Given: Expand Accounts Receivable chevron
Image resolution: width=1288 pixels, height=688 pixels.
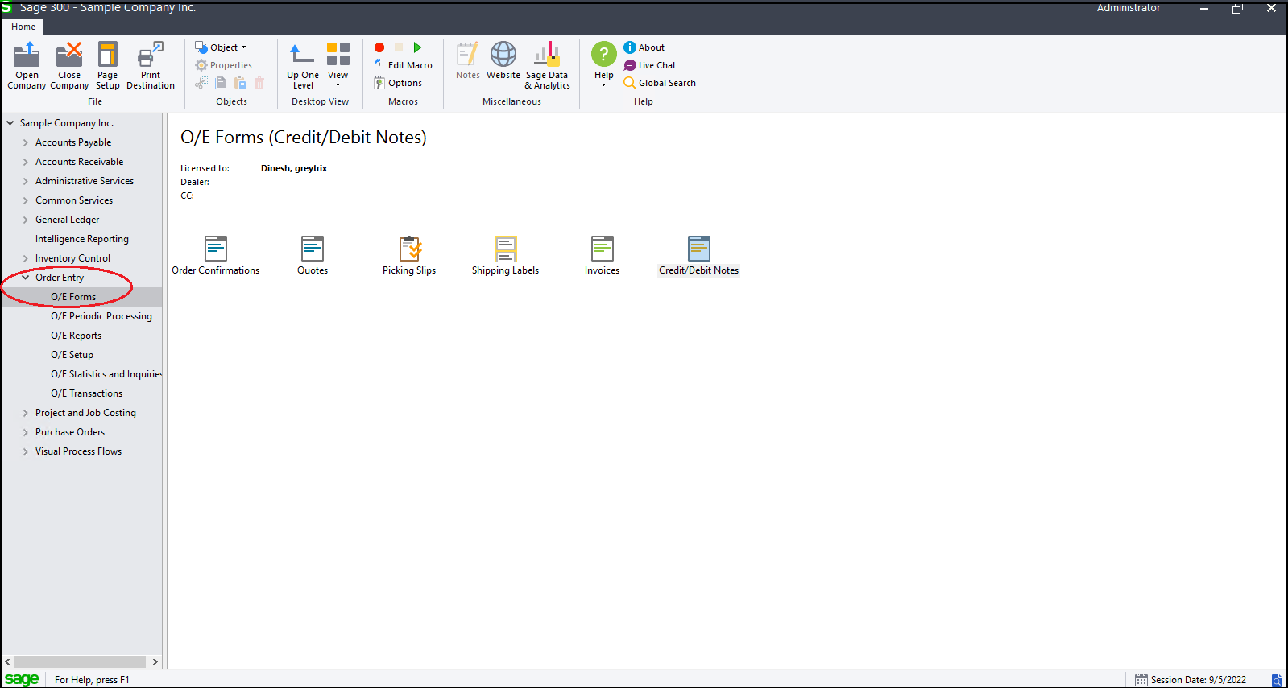Looking at the screenshot, I should [x=26, y=162].
